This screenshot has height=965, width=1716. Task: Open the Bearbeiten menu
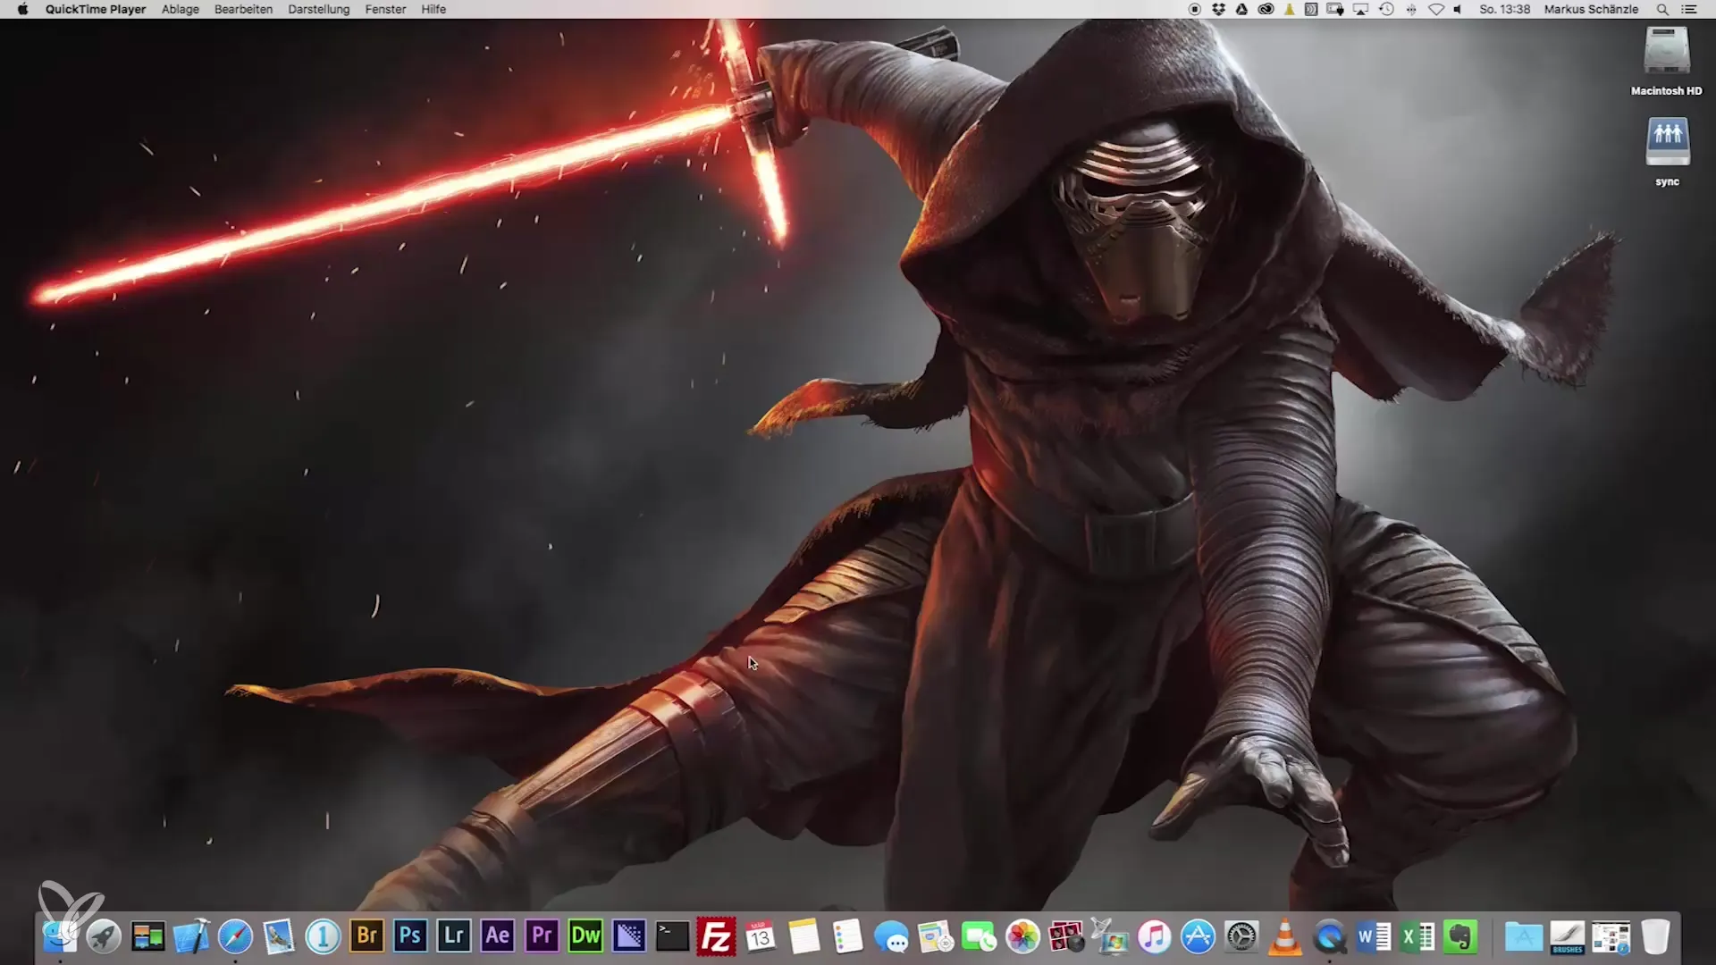(243, 9)
